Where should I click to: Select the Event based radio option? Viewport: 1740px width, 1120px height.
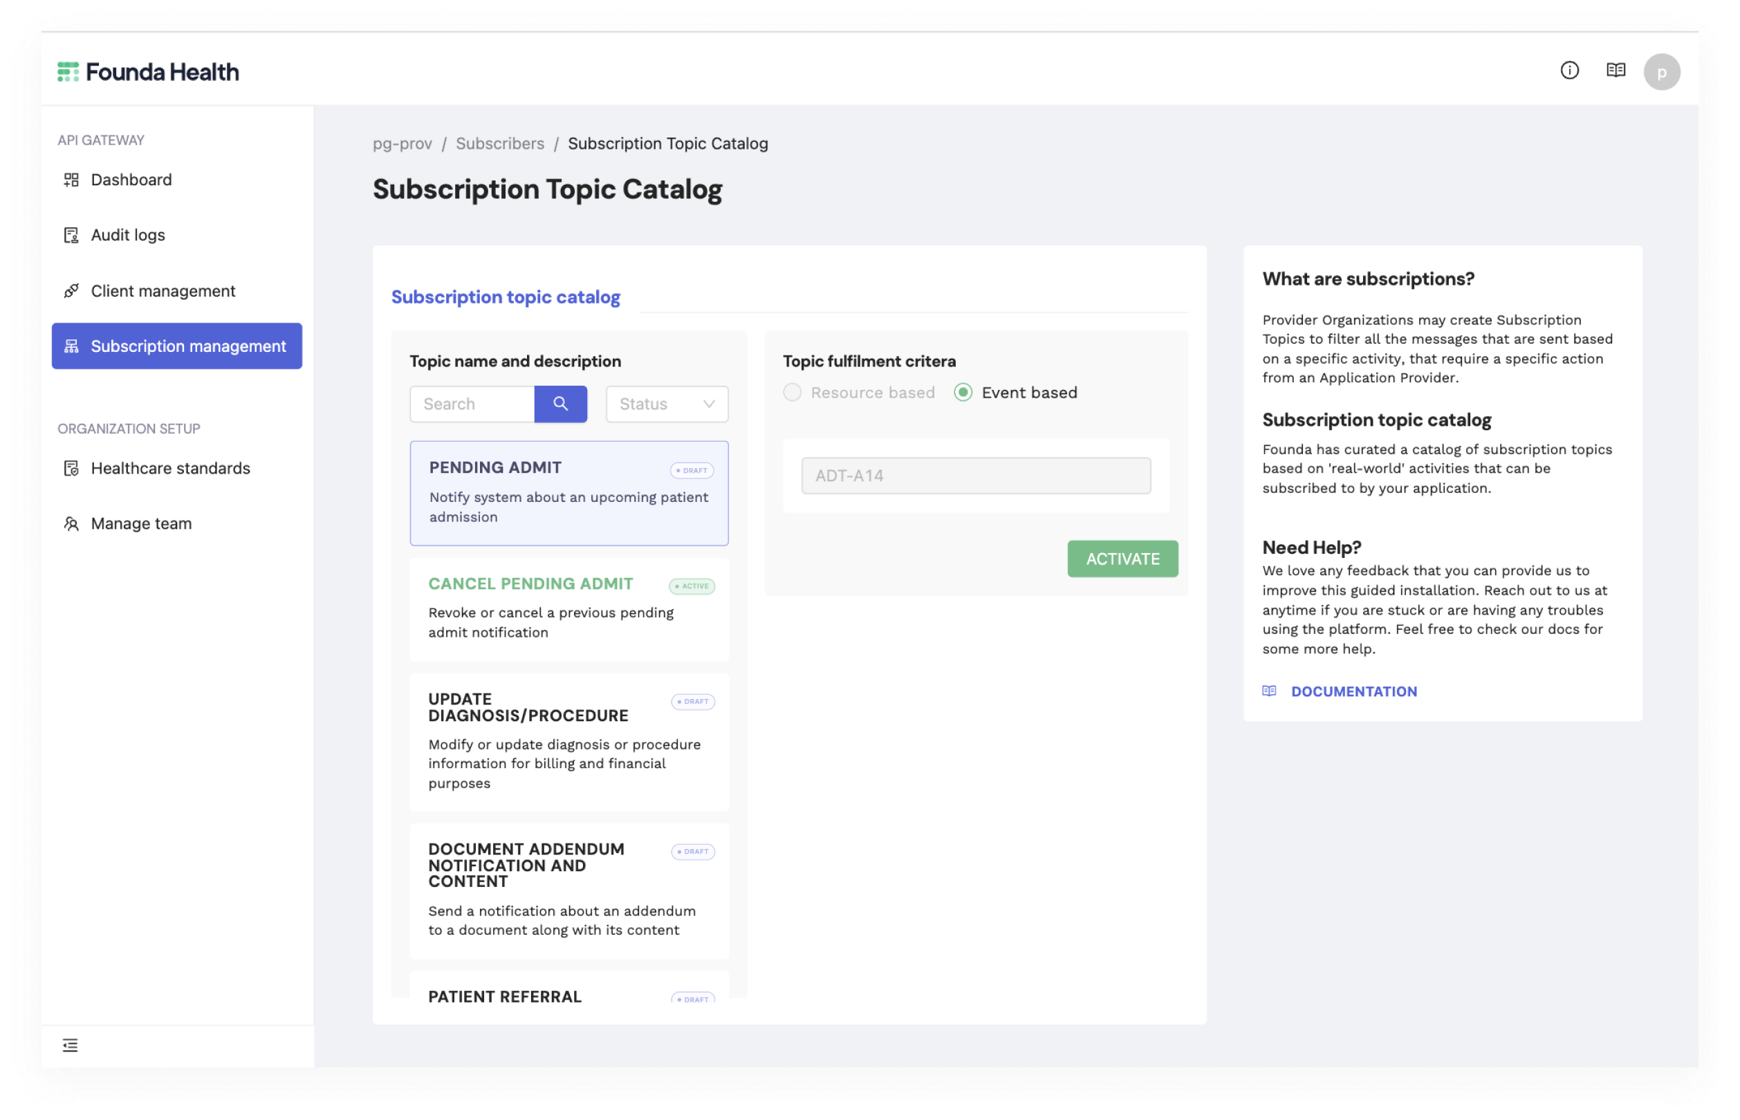(963, 393)
